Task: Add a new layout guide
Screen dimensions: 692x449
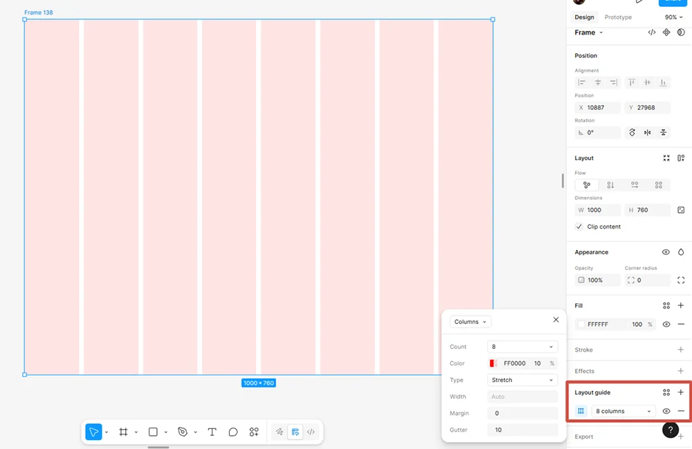Action: [x=681, y=392]
